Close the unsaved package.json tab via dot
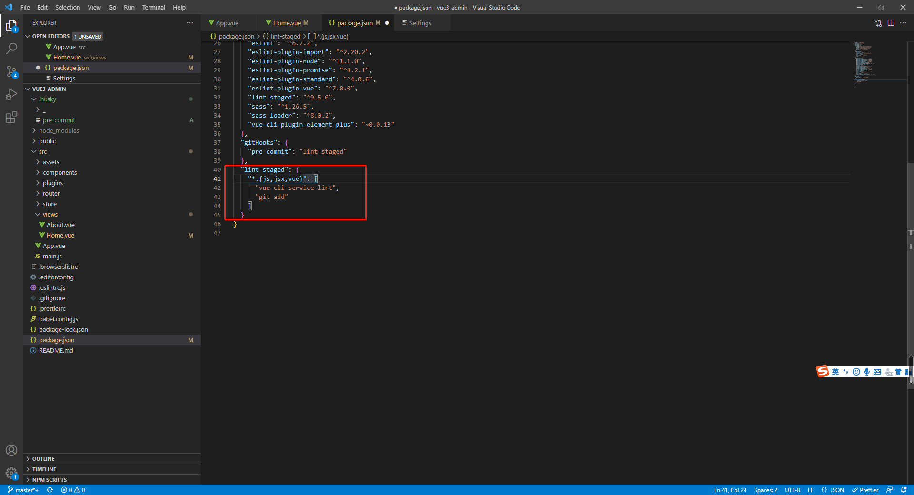This screenshot has width=914, height=495. (387, 23)
